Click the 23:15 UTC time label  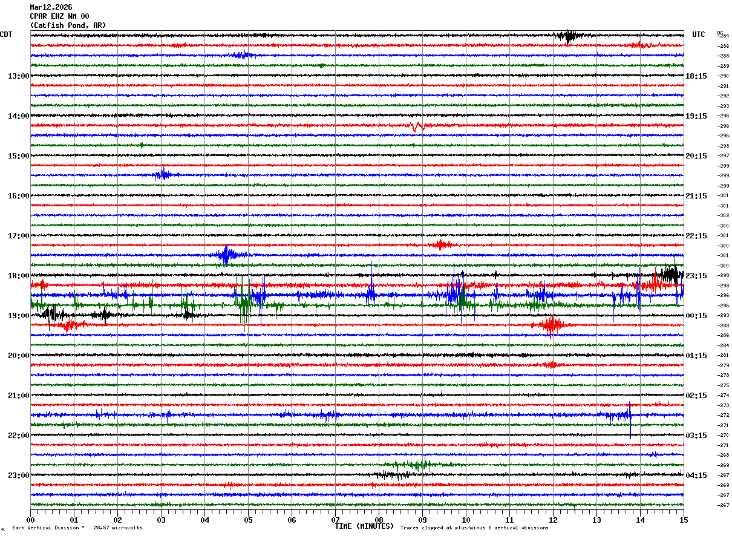click(x=696, y=275)
